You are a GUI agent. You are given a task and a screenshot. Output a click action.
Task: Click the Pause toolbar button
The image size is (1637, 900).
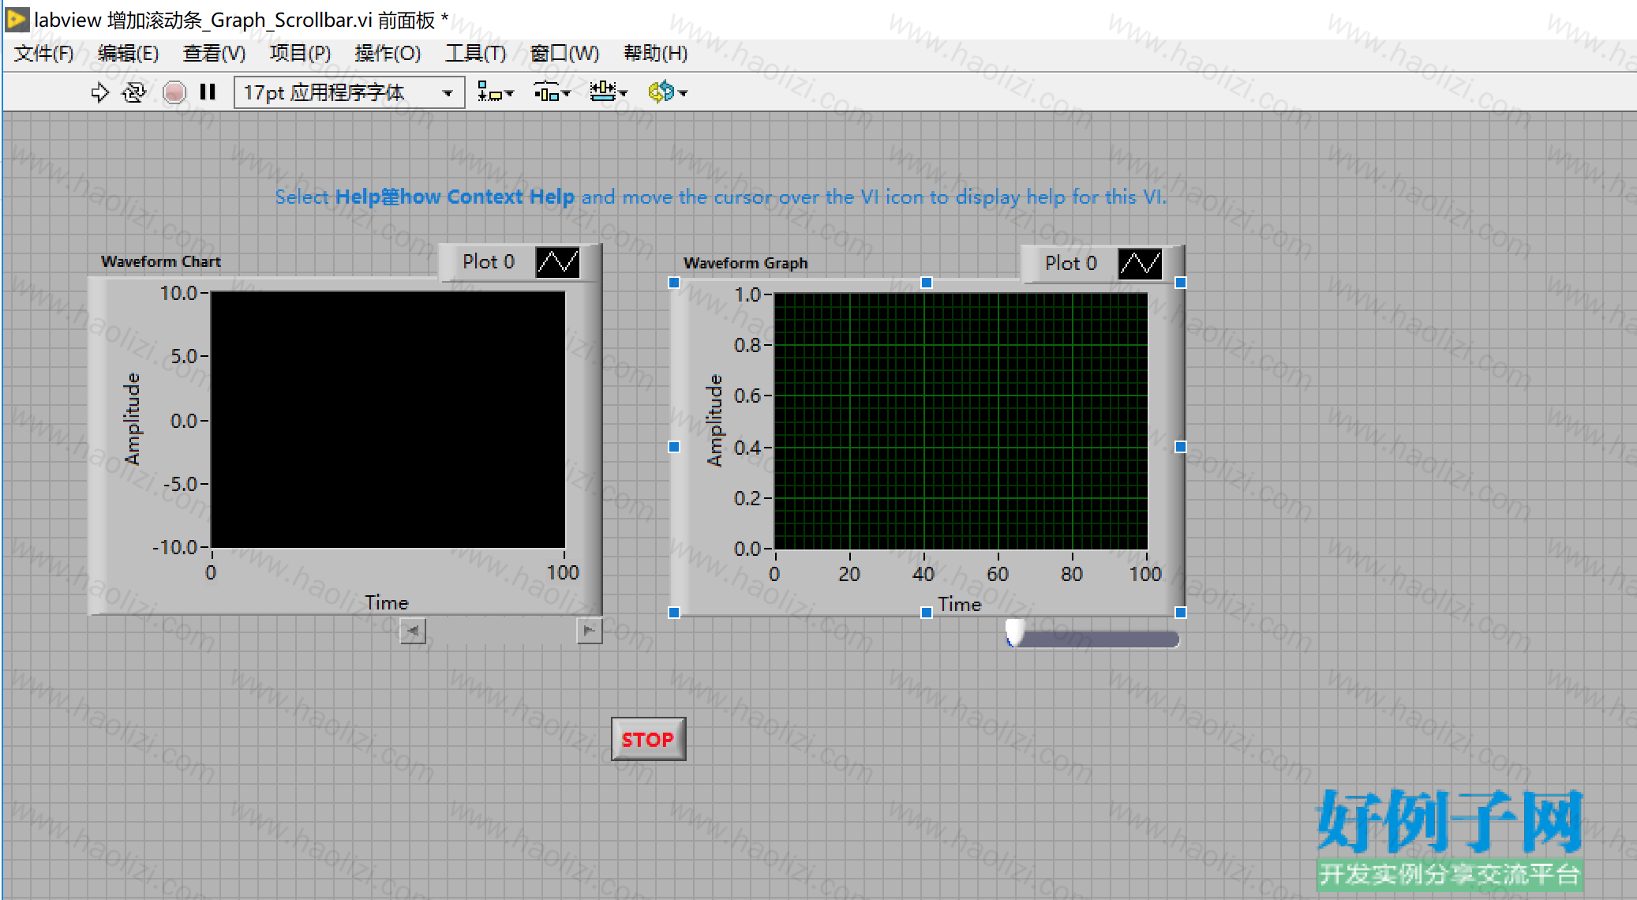(208, 92)
